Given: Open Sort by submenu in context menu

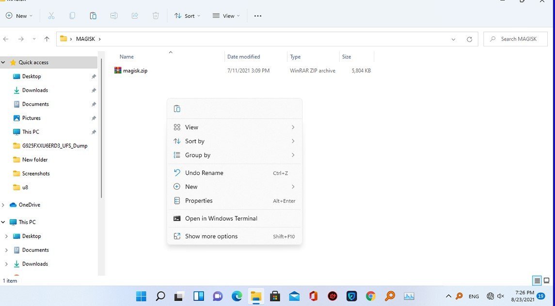Looking at the screenshot, I should tap(234, 141).
